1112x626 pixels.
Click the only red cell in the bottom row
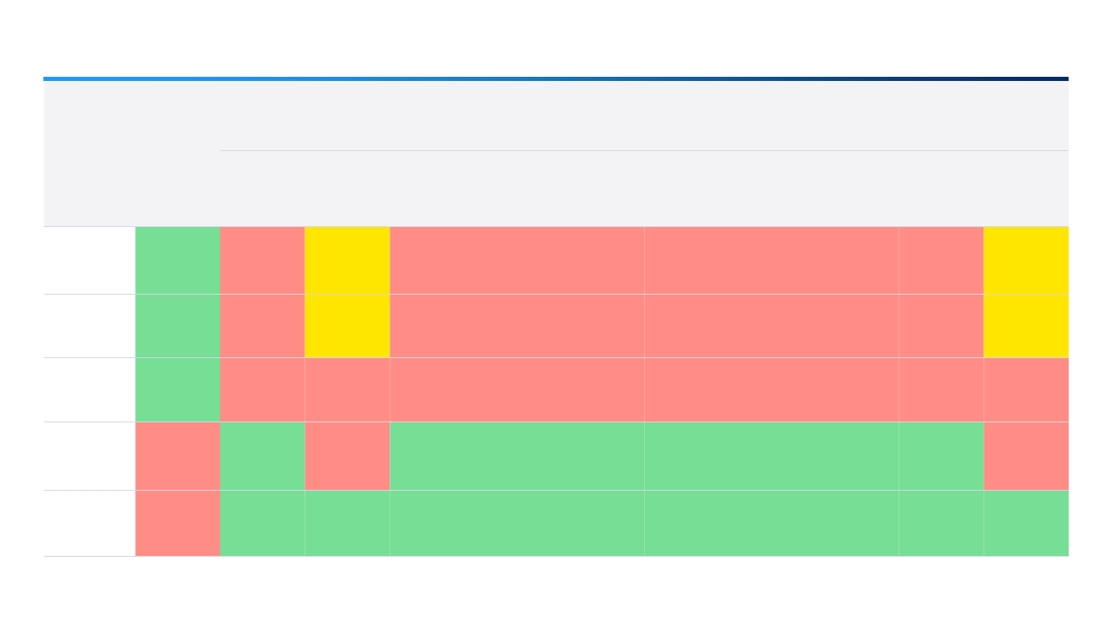pyautogui.click(x=178, y=523)
